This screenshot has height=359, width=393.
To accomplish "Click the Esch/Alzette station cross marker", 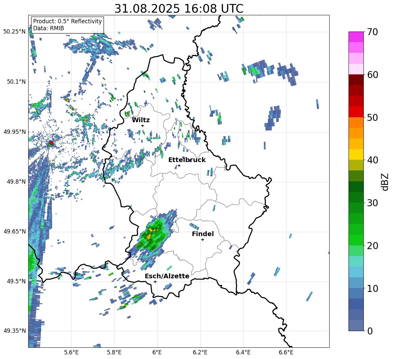I will 155,282.
